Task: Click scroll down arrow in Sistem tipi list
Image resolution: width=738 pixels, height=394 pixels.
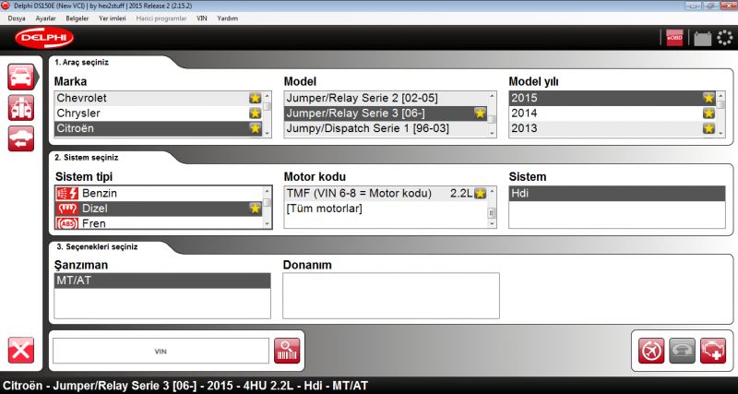Action: pos(268,224)
